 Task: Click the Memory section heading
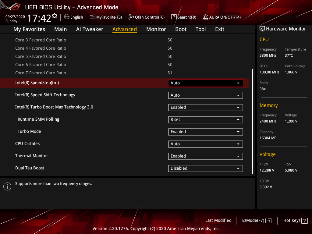269,105
